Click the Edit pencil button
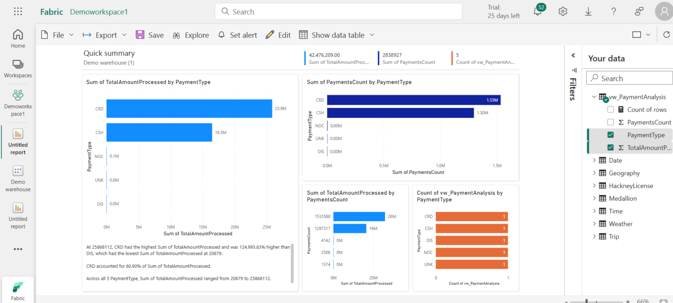 coord(278,35)
